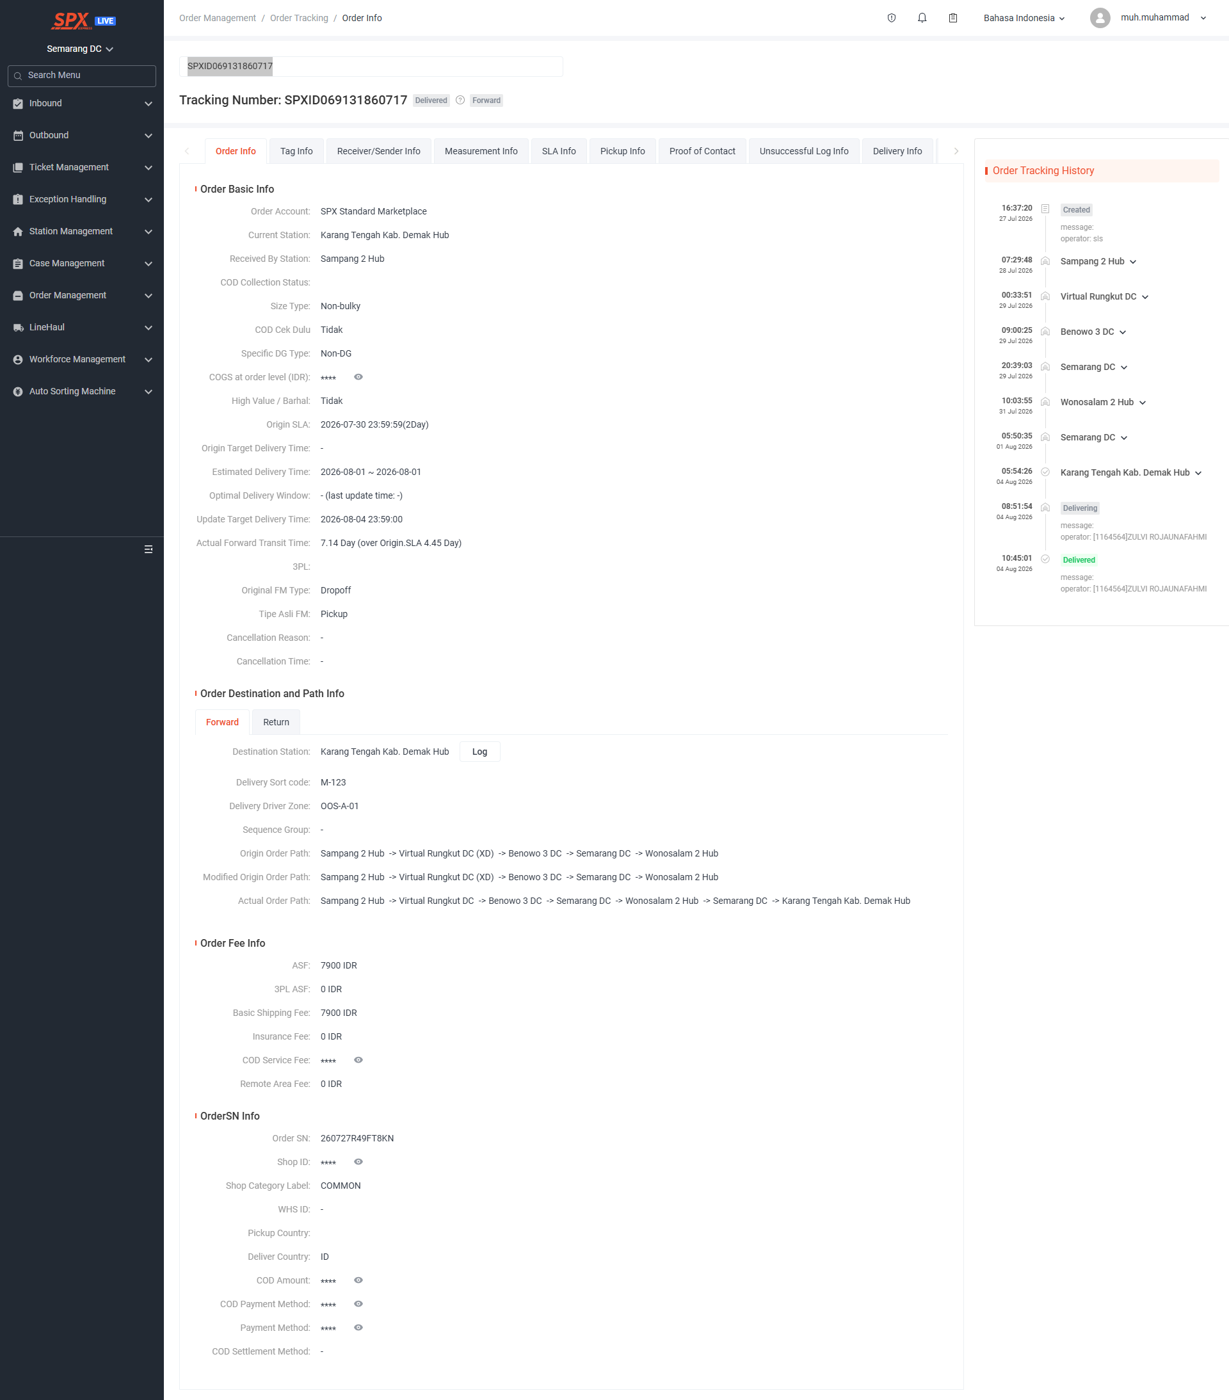The height and width of the screenshot is (1400, 1229).
Task: Open the Proof of Contact tab
Action: pos(702,151)
